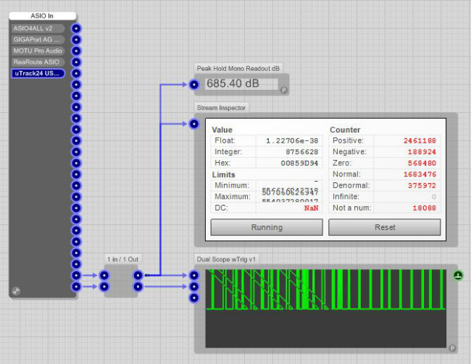The image size is (471, 364).
Task: Select the GIGAPort AG driver option
Action: point(38,40)
